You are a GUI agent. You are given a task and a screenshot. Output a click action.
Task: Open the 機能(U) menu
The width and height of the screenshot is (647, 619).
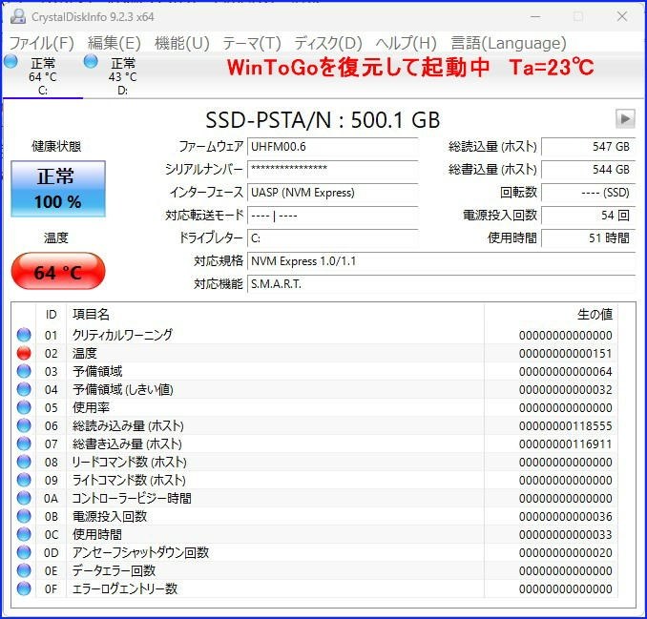pyautogui.click(x=182, y=43)
